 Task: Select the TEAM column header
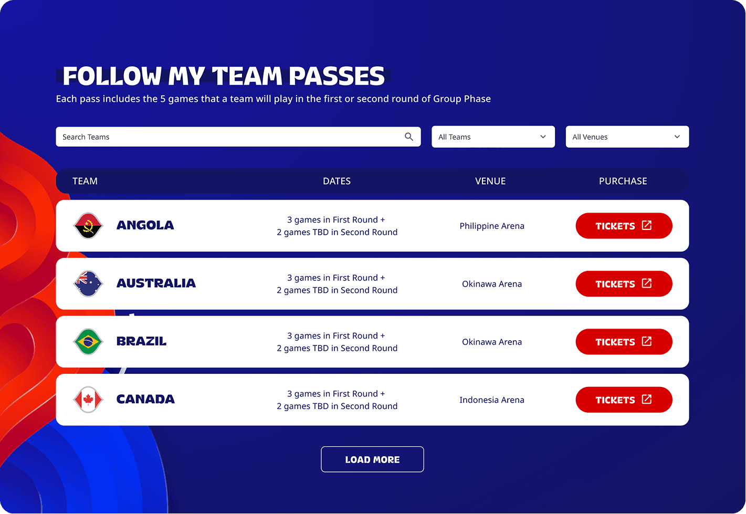(x=85, y=181)
